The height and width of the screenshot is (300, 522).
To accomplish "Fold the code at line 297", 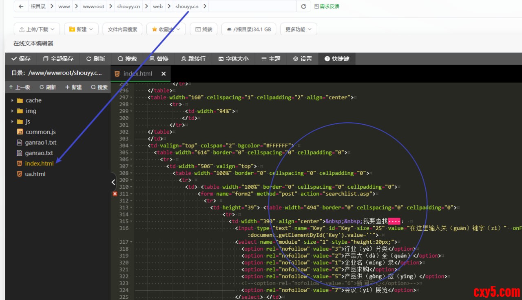I will tap(131, 97).
